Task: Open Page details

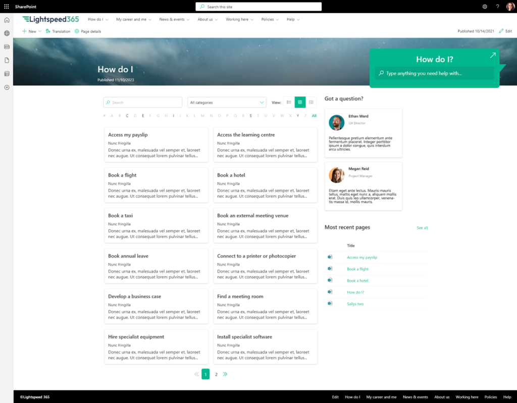Action: [x=88, y=31]
